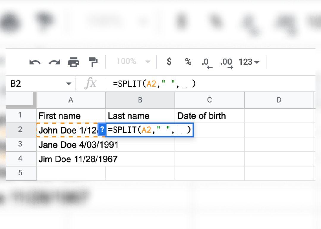Click the Increase decimal places icon
Image resolution: width=321 pixels, height=229 pixels.
(x=226, y=62)
